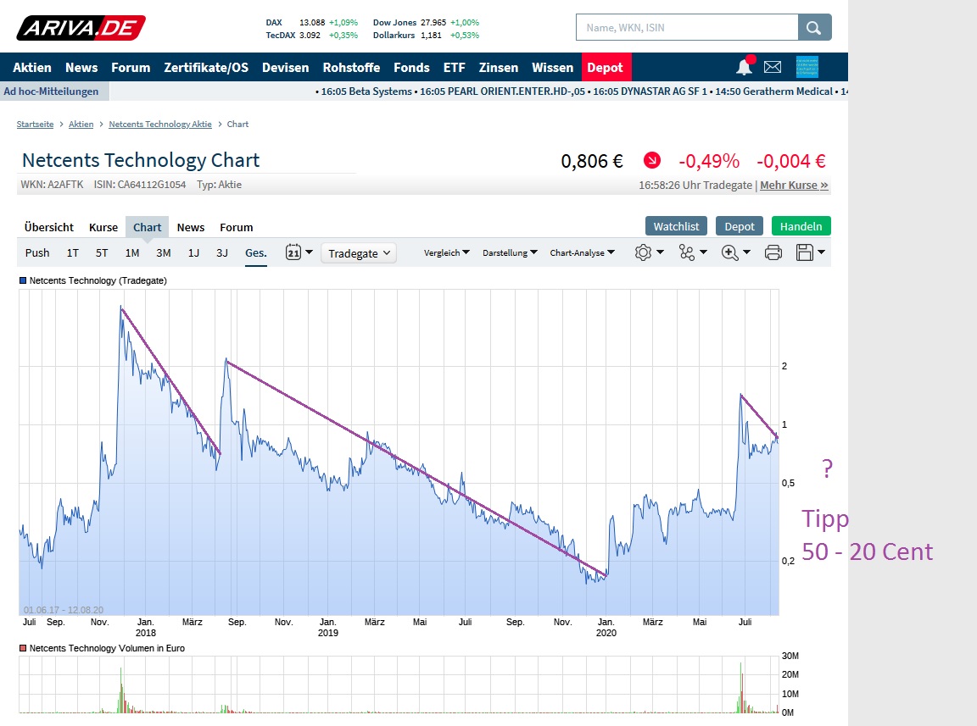Open the Chart-Analyse dropdown

[582, 252]
